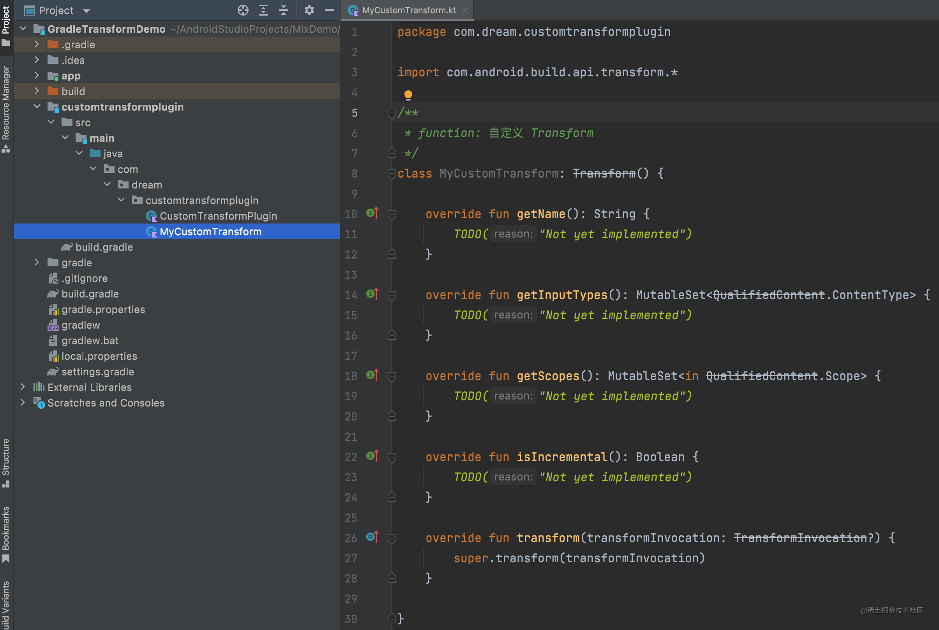Collapse the comment fold at line 5
939x630 pixels.
pos(391,113)
